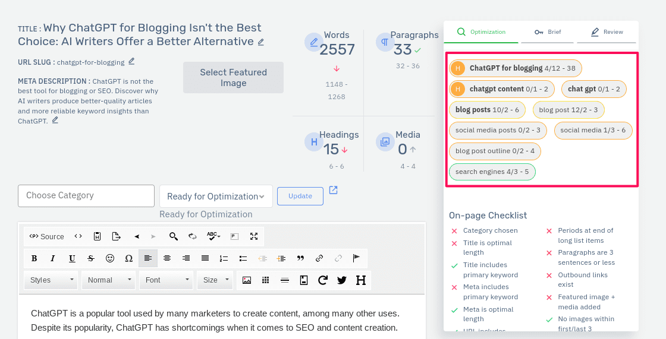
Task: Click the Replace icon in the toolbar
Action: 193,236
